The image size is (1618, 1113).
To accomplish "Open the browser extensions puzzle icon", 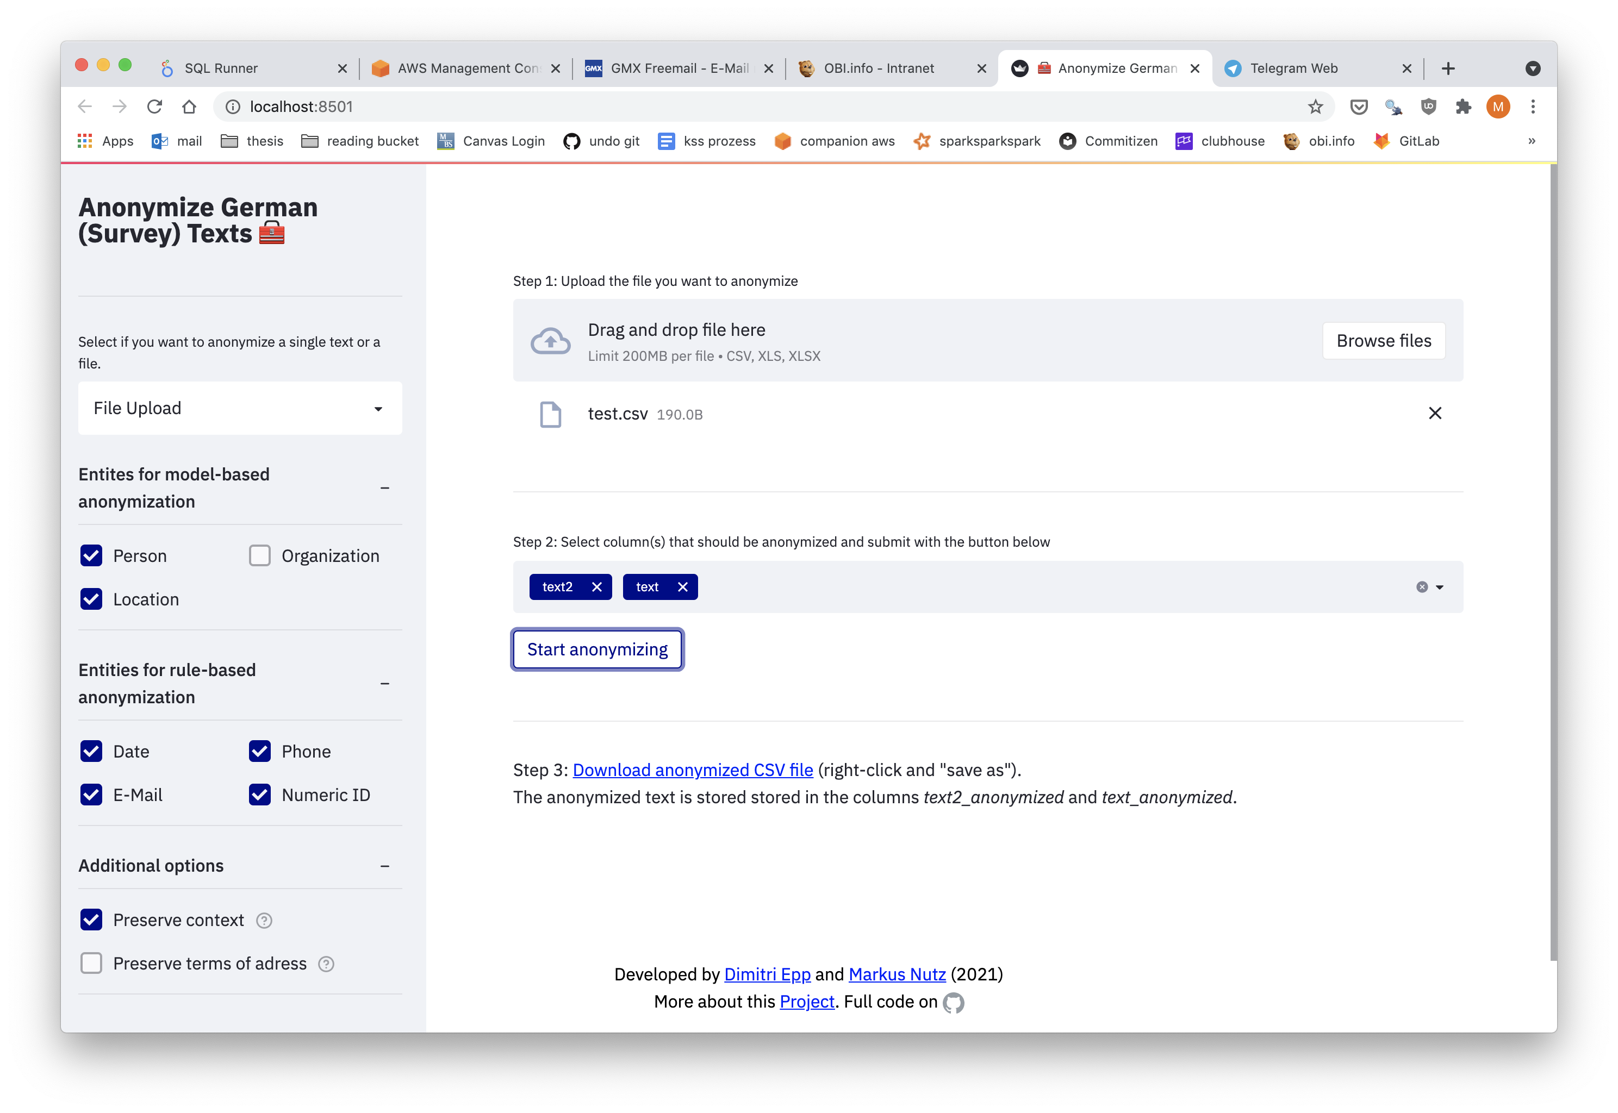I will (1463, 107).
